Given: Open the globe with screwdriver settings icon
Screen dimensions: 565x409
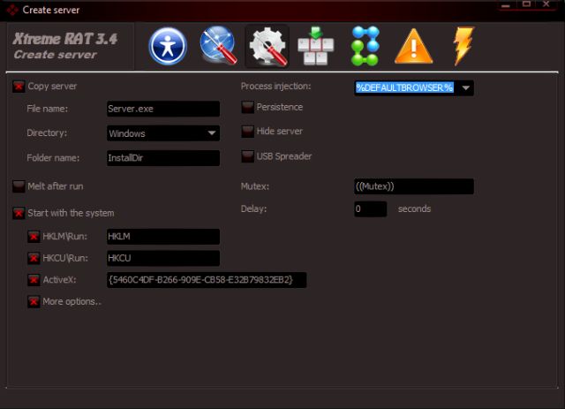Looking at the screenshot, I should click(x=218, y=46).
